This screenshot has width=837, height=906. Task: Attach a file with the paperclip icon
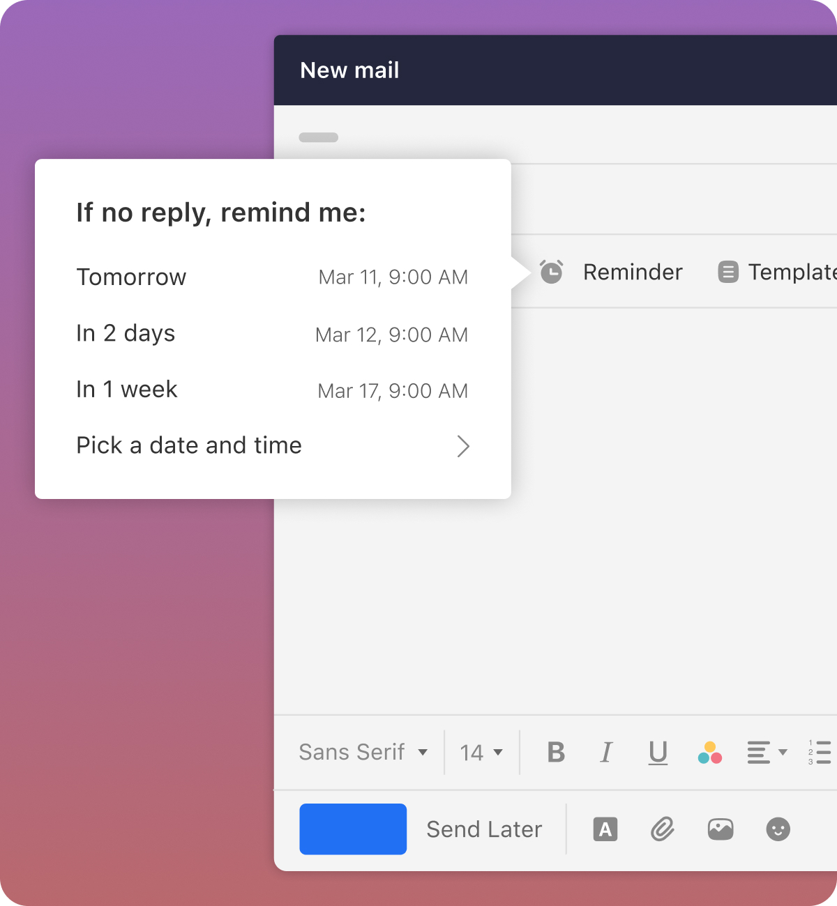point(663,829)
